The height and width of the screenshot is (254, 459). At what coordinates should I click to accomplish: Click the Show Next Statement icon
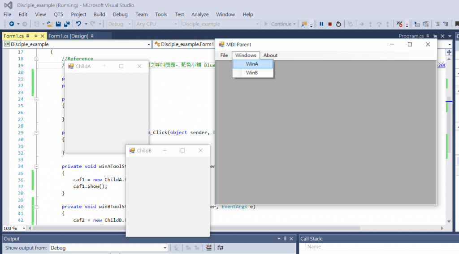click(362, 24)
